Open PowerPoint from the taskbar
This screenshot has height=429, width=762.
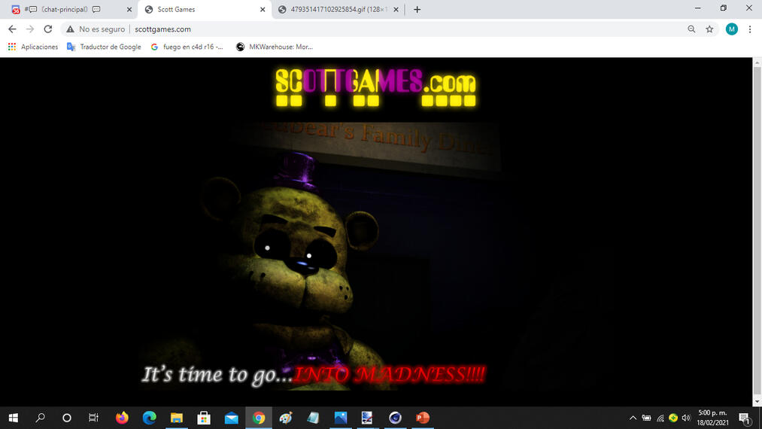point(423,418)
